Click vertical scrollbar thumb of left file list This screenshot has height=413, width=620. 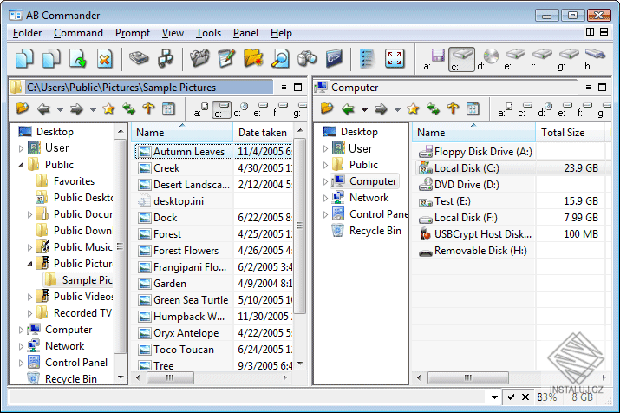(x=299, y=226)
